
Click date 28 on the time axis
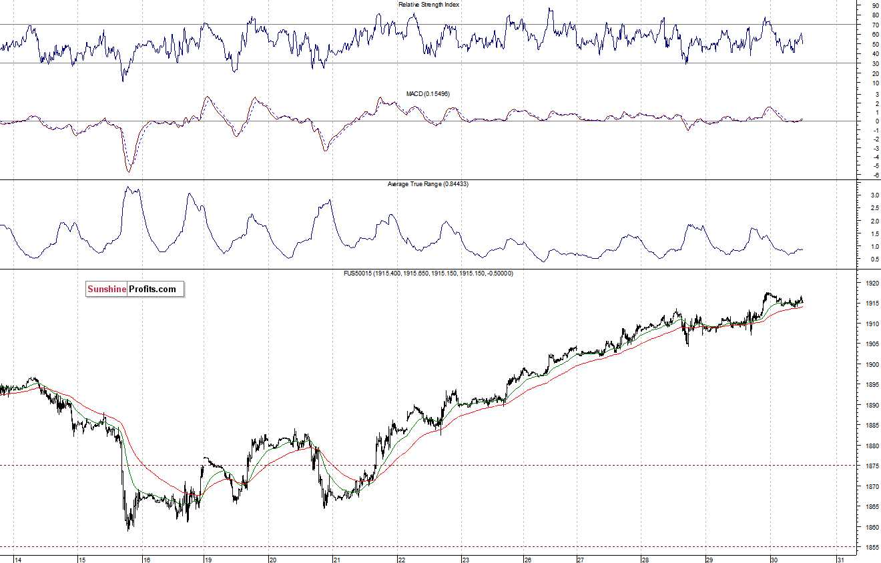pyautogui.click(x=645, y=559)
